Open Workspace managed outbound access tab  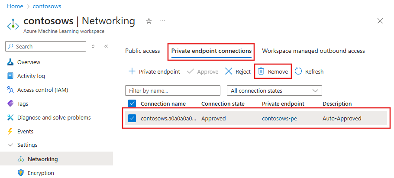click(313, 51)
